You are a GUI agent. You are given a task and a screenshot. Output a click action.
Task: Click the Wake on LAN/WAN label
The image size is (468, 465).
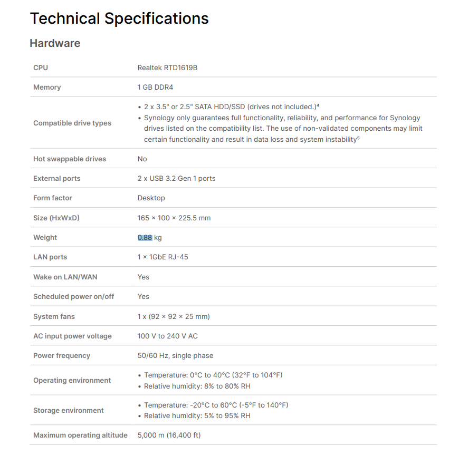pos(65,277)
